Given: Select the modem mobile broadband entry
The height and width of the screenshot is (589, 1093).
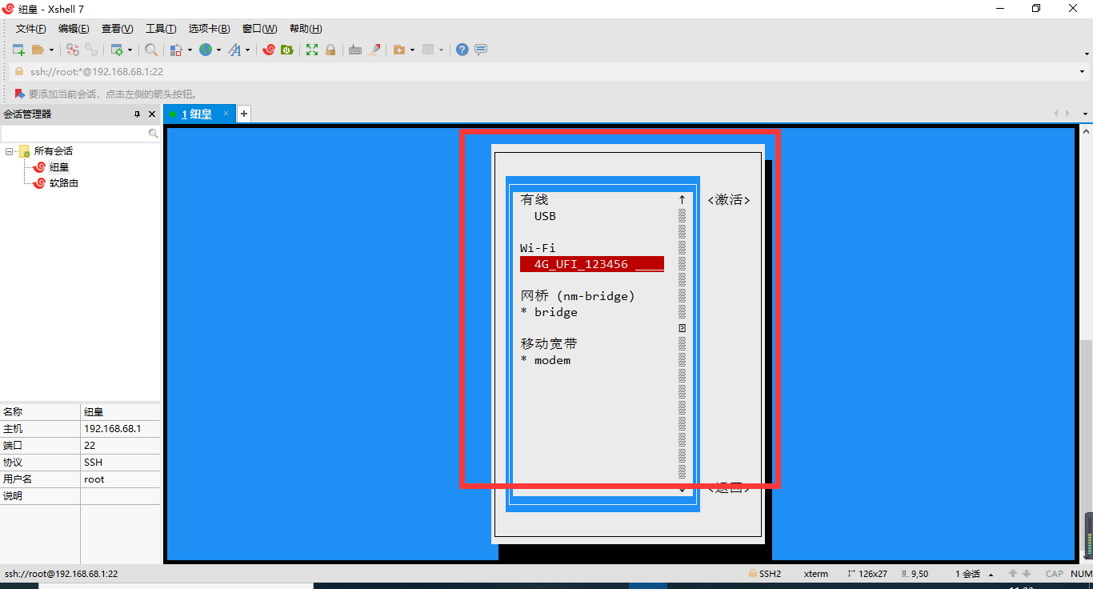Looking at the screenshot, I should pyautogui.click(x=553, y=360).
